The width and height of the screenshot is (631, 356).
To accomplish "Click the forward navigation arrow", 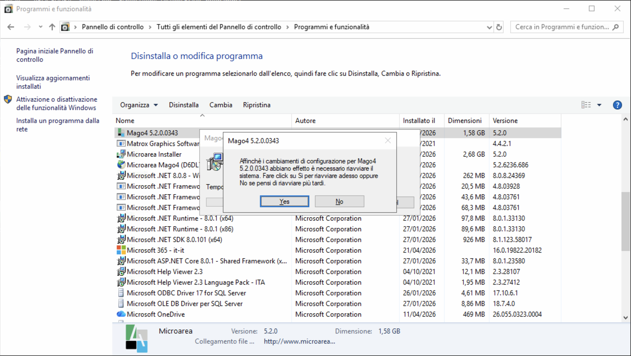I will point(27,27).
